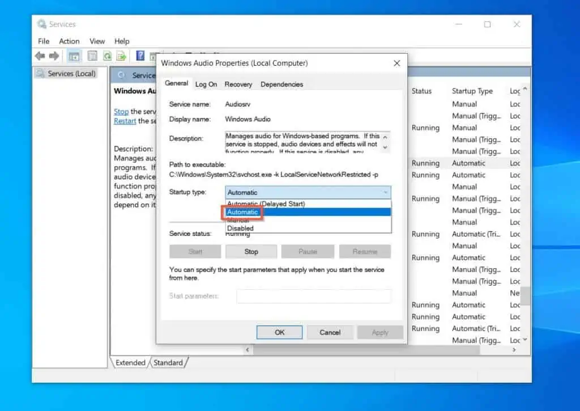
Task: Open the Properties toolbar icon
Action: coord(92,56)
